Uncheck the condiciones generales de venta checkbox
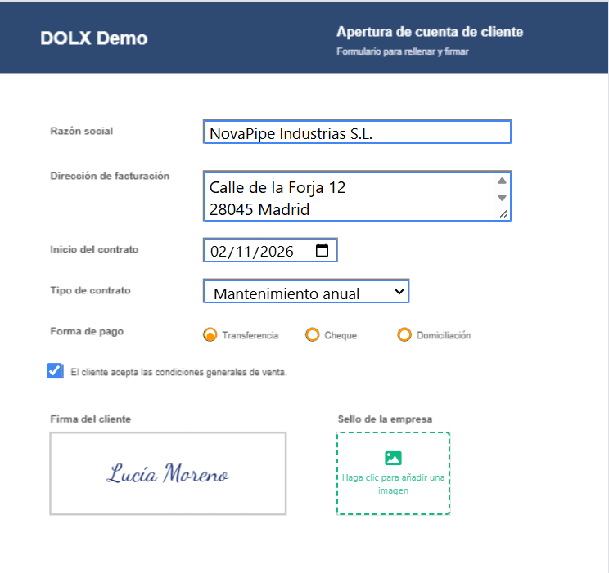609x573 pixels. click(x=55, y=371)
